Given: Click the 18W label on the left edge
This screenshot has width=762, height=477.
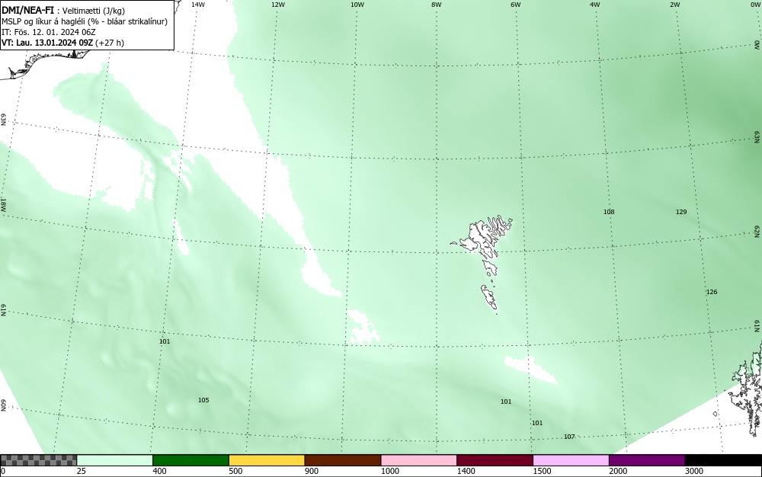Looking at the screenshot, I should pos(3,204).
